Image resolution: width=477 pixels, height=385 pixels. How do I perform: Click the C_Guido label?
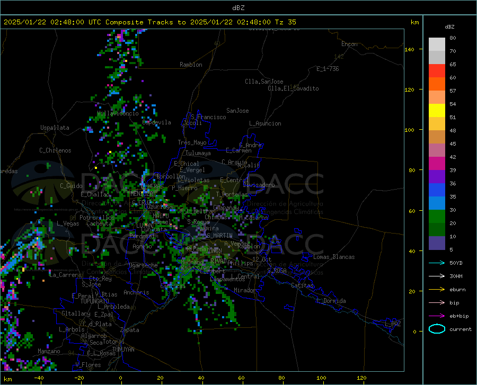pyautogui.click(x=71, y=186)
